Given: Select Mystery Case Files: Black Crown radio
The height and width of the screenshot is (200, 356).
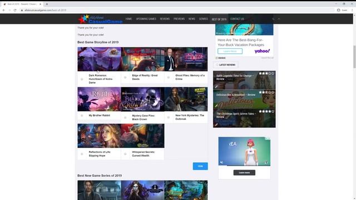Looking at the screenshot, I should click(x=125, y=117).
